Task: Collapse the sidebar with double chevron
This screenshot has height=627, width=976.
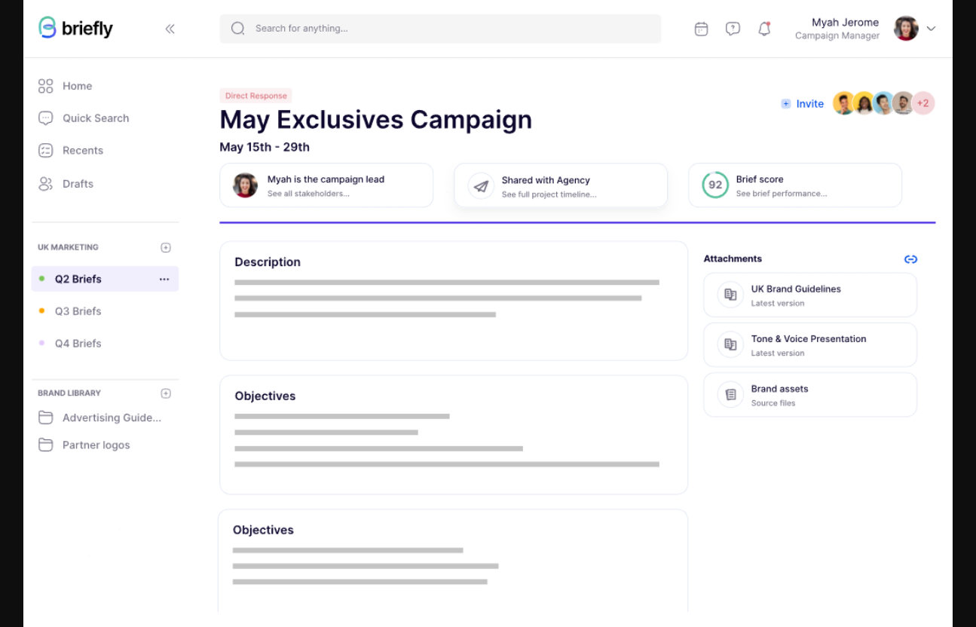Action: 170,29
